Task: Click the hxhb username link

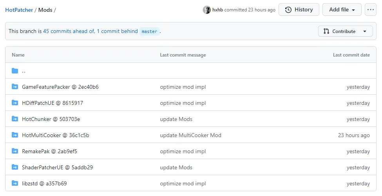Action: pyautogui.click(x=217, y=10)
